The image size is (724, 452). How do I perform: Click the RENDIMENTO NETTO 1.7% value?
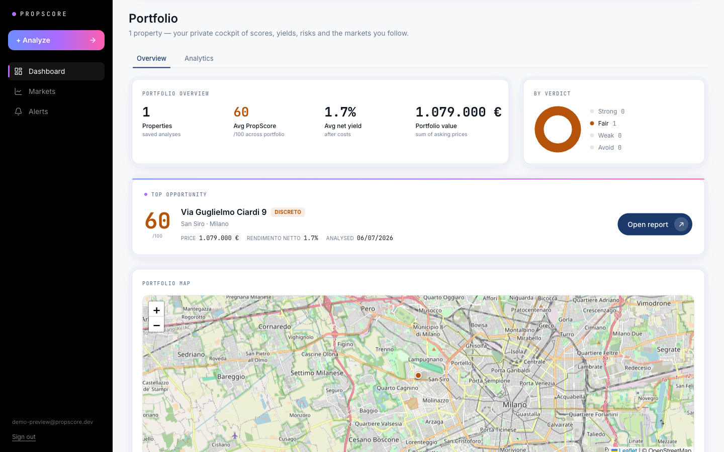(x=311, y=238)
